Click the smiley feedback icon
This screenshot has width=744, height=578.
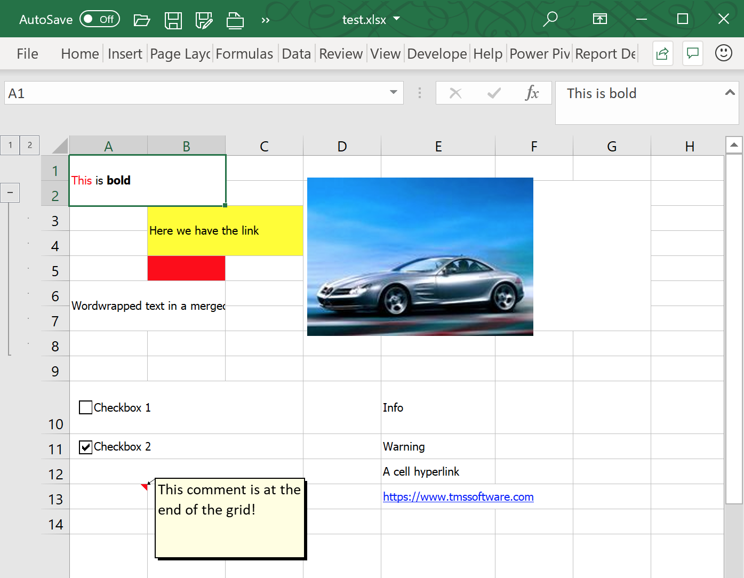coord(723,53)
